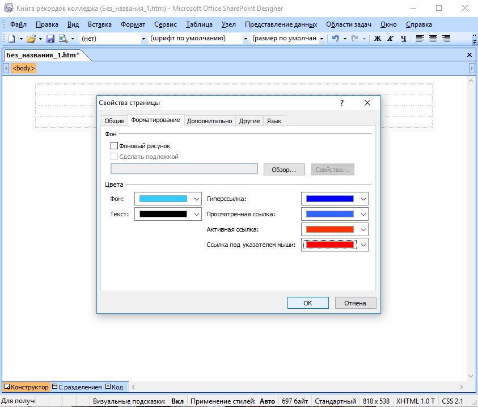Save the page with the floppy icon
Screen dimensions: 478x407
point(50,39)
